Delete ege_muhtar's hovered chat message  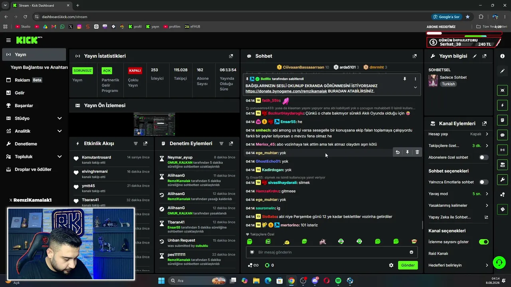(417, 152)
